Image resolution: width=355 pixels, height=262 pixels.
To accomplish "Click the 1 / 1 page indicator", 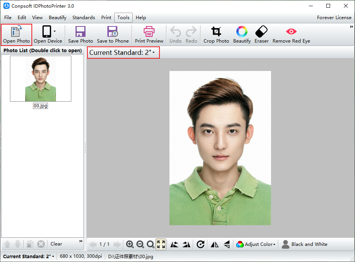I will pos(104,244).
